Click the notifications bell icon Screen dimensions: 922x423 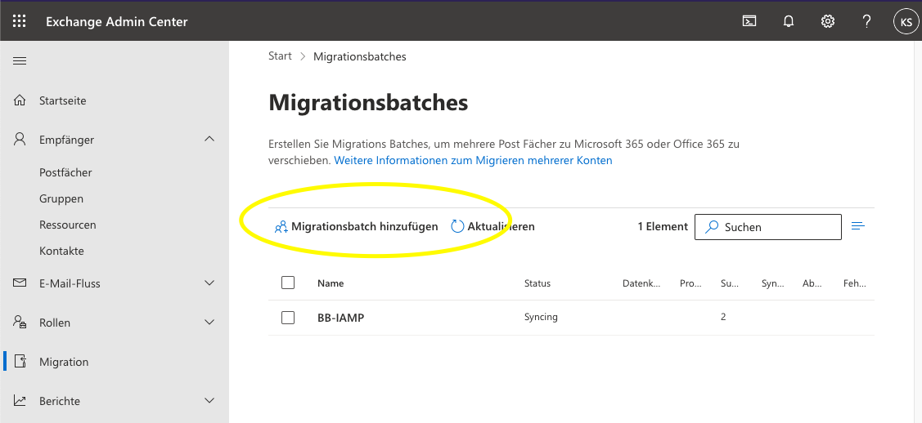[789, 21]
